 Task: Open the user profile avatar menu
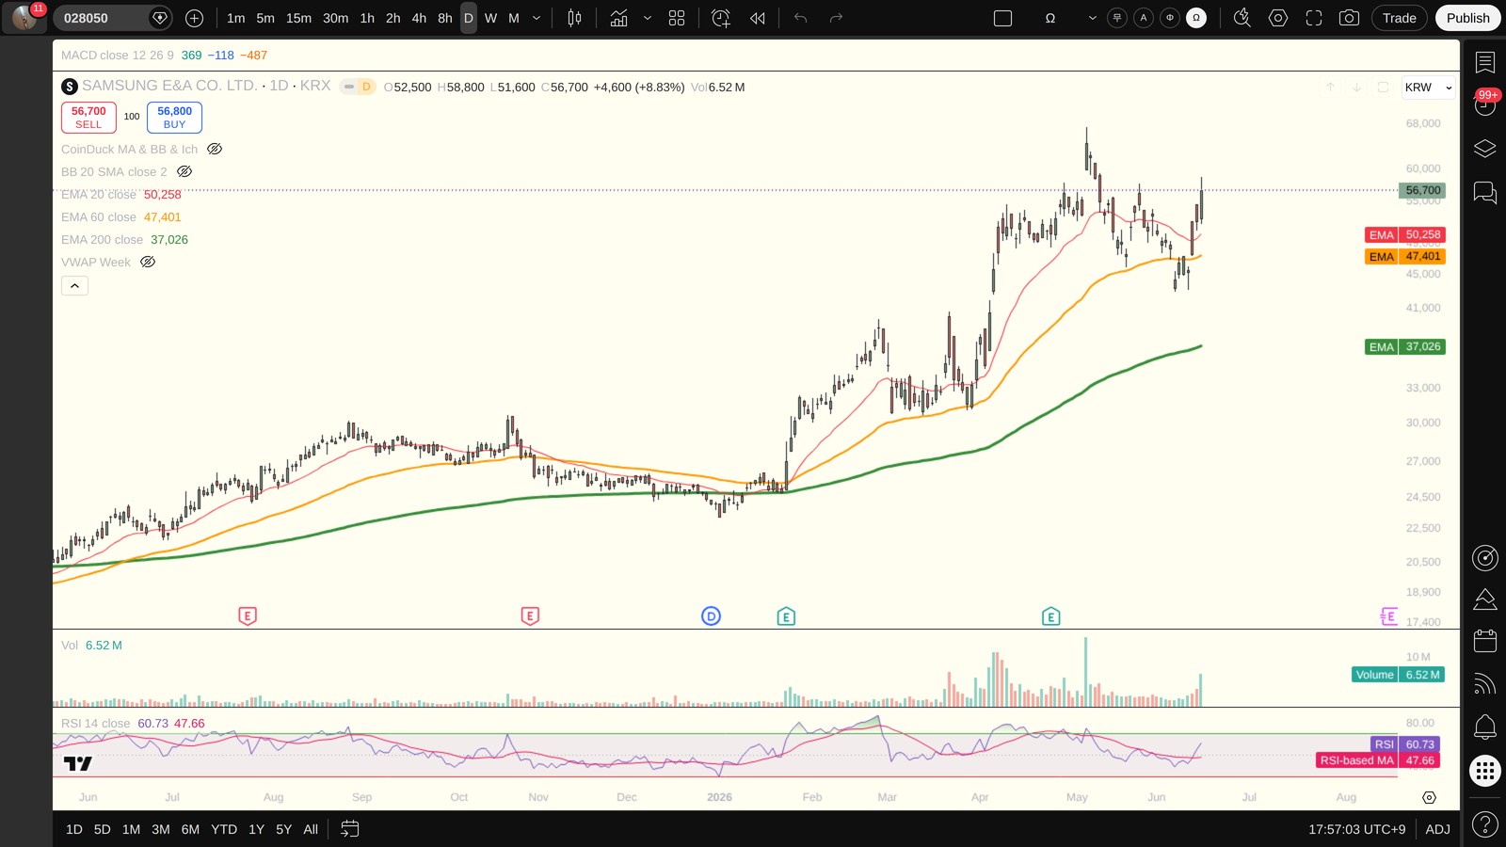click(24, 18)
